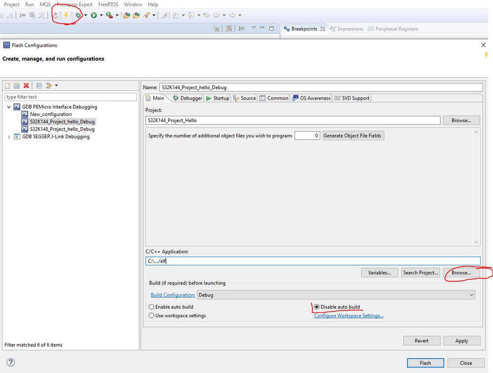The image size is (493, 373).
Task: Switch to the OS Awareness tab
Action: tap(311, 98)
